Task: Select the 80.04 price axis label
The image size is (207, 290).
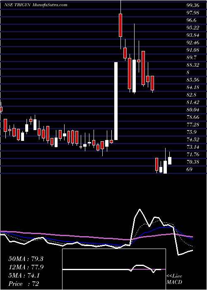Action: tap(193, 110)
